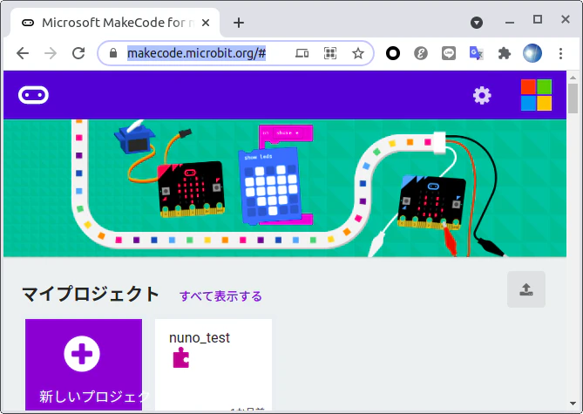Click the マイプロジェクト heading
583x414 pixels.
coord(91,295)
